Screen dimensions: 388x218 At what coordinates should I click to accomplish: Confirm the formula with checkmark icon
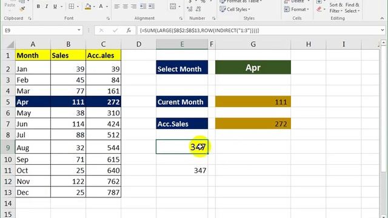(x=115, y=30)
